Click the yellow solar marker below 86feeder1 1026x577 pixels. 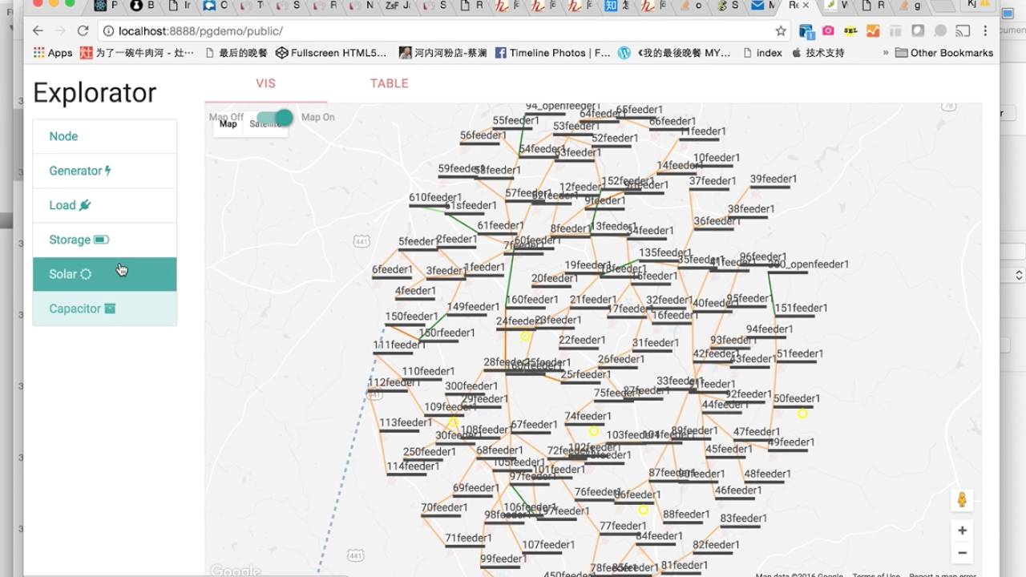tap(643, 510)
